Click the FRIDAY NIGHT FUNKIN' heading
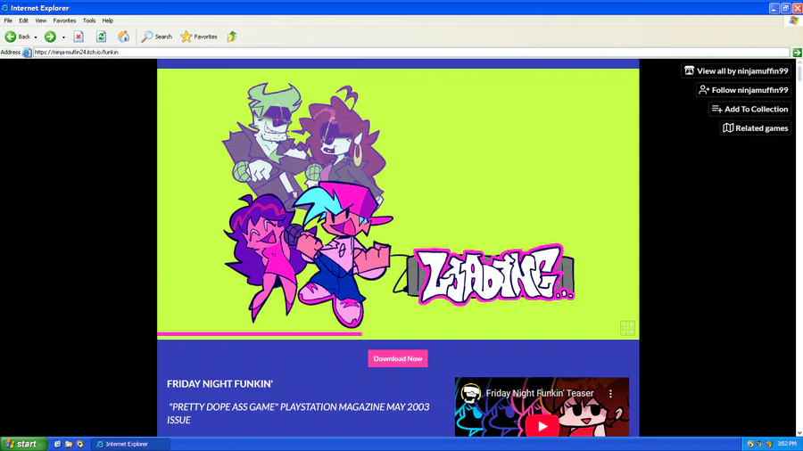The width and height of the screenshot is (803, 451). pyautogui.click(x=219, y=384)
